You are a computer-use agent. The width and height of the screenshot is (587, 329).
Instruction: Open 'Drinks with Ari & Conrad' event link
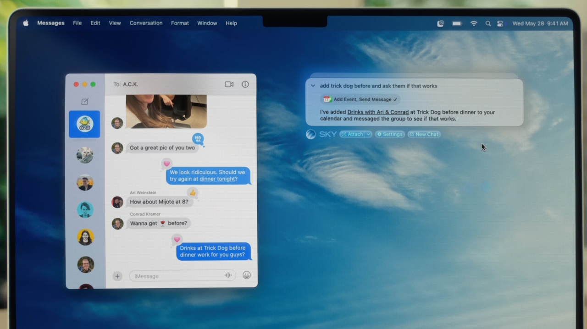pos(378,112)
